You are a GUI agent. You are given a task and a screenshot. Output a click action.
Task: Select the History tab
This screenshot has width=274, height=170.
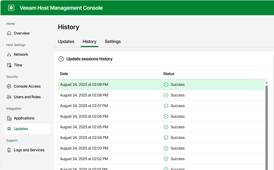(89, 42)
